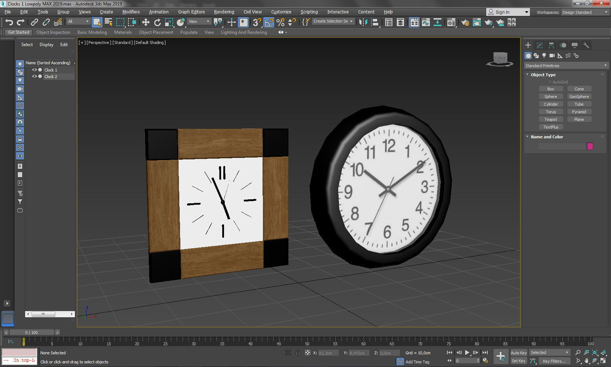The width and height of the screenshot is (611, 367).
Task: Switch to the Object Inspection ribbon tab
Action: click(53, 32)
